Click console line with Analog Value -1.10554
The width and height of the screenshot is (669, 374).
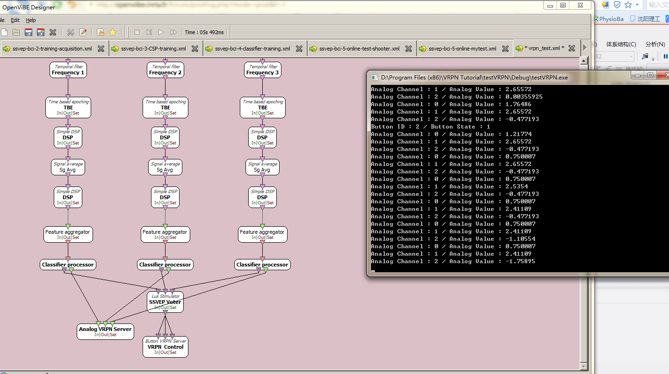(x=453, y=239)
